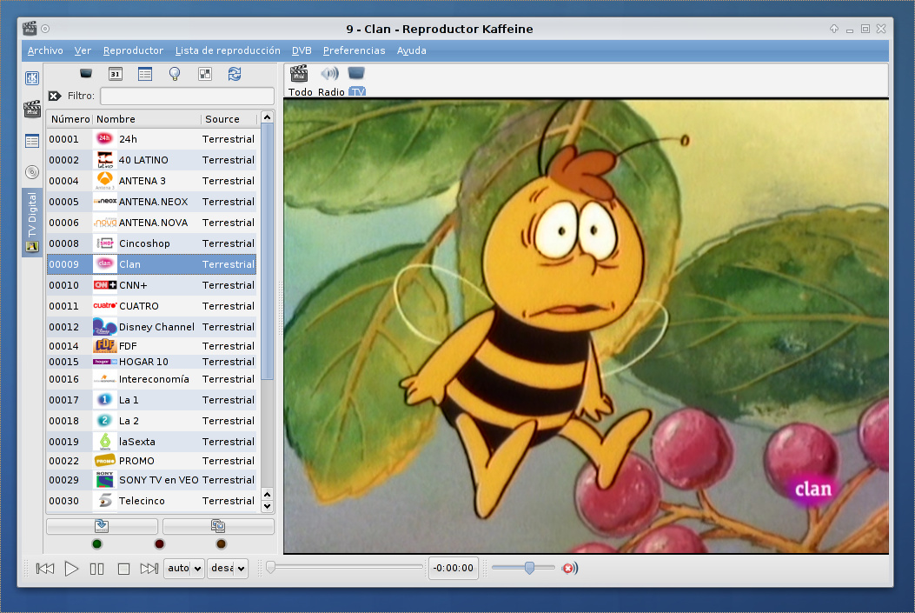Switch to the player view clapperboard sidebar icon
This screenshot has width=915, height=613.
(x=32, y=109)
